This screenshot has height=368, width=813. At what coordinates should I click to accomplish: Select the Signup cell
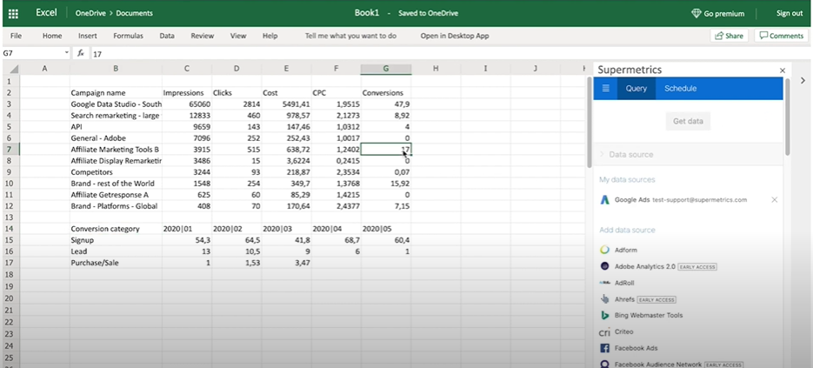tap(116, 240)
